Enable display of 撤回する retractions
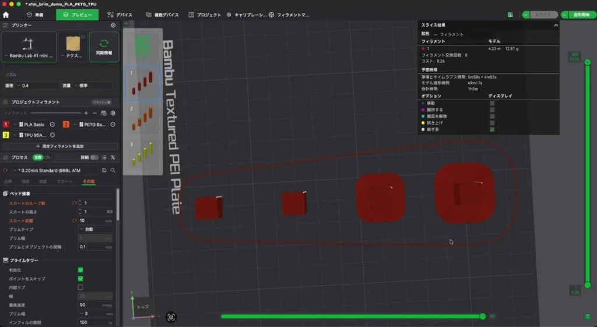This screenshot has width=597, height=327. tap(492, 110)
